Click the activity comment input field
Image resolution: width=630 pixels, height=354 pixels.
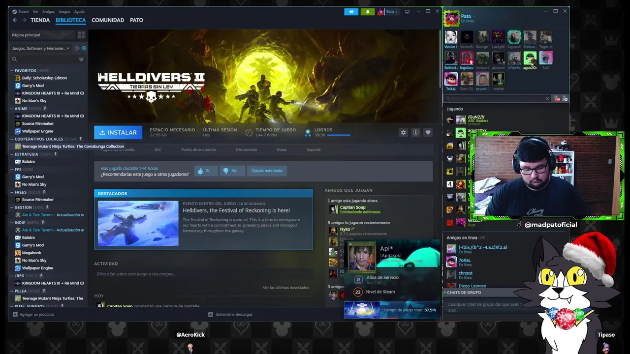tap(203, 274)
